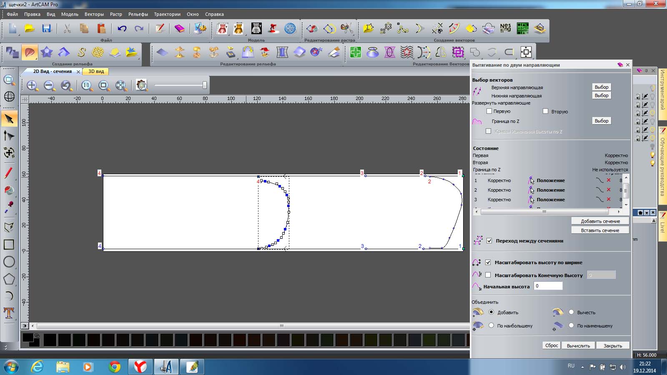Select the Zoom In magnifier tool
The height and width of the screenshot is (375, 667).
pyautogui.click(x=32, y=85)
